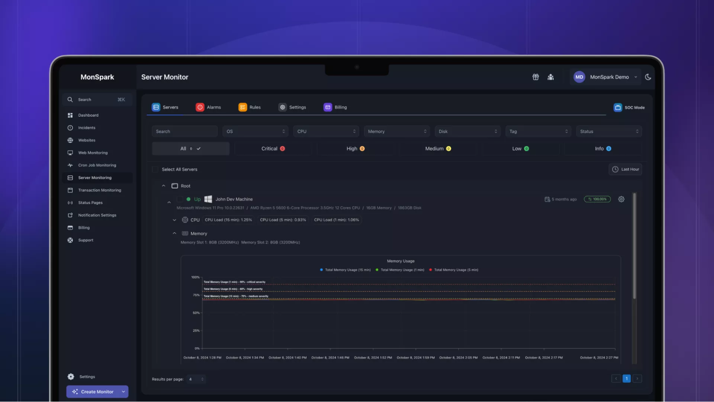Open the OS filter dropdown
Image resolution: width=714 pixels, height=402 pixels.
coord(255,131)
